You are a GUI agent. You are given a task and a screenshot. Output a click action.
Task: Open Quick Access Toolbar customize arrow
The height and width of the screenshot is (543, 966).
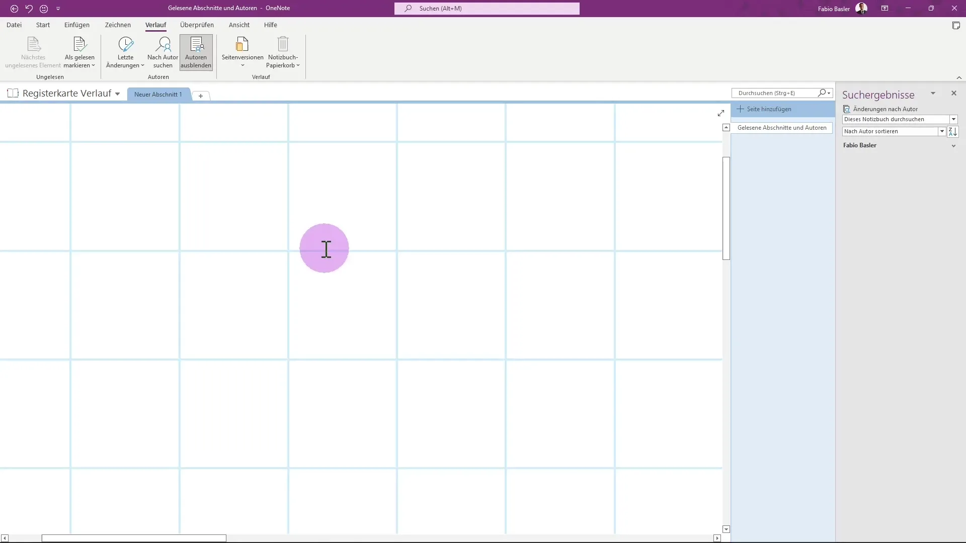(x=58, y=9)
